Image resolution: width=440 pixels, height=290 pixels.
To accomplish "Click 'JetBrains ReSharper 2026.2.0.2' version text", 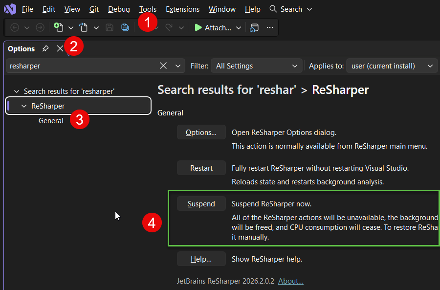I will 225,281.
